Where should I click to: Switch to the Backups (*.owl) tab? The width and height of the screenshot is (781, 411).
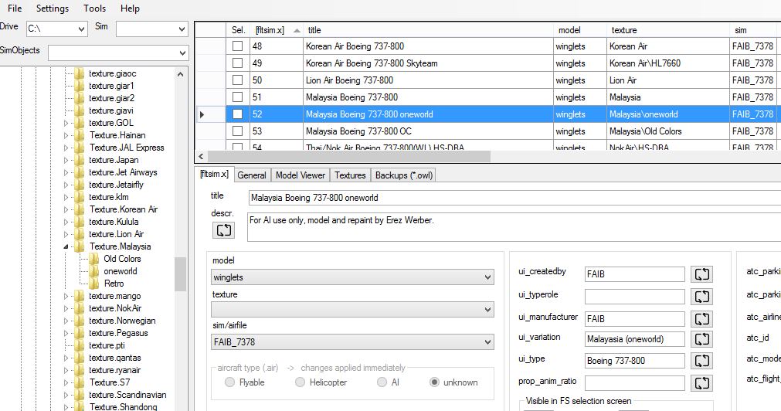click(404, 175)
